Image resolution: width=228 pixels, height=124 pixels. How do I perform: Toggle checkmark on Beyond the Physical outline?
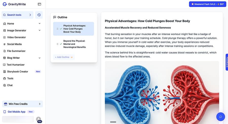[61, 44]
